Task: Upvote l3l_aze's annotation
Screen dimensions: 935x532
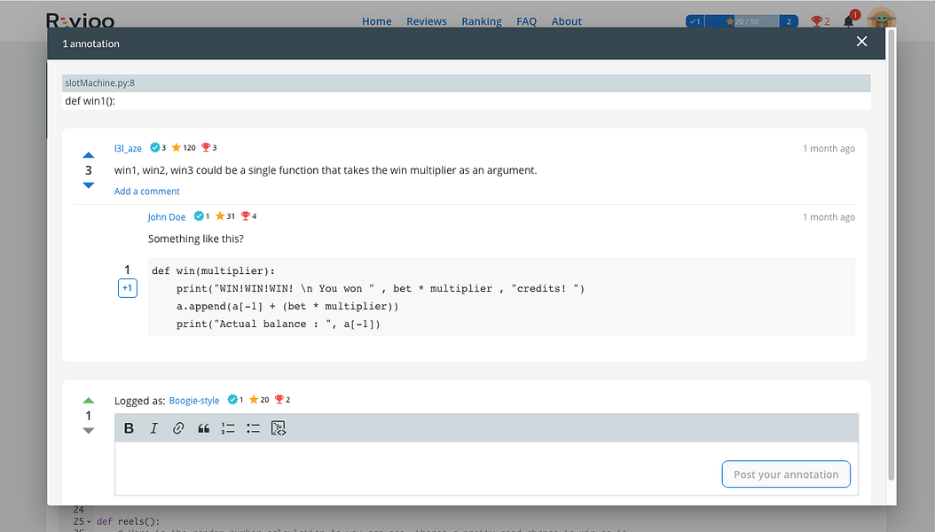Action: tap(88, 155)
